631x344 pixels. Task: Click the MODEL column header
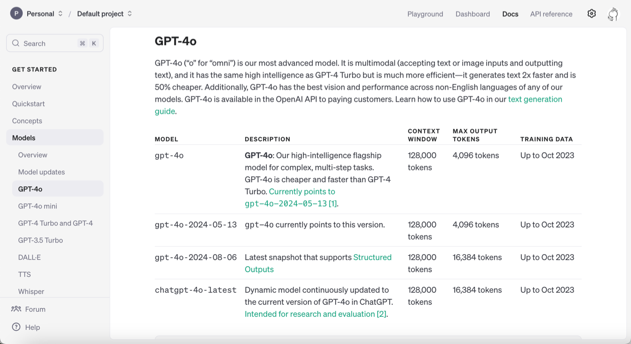pos(166,139)
